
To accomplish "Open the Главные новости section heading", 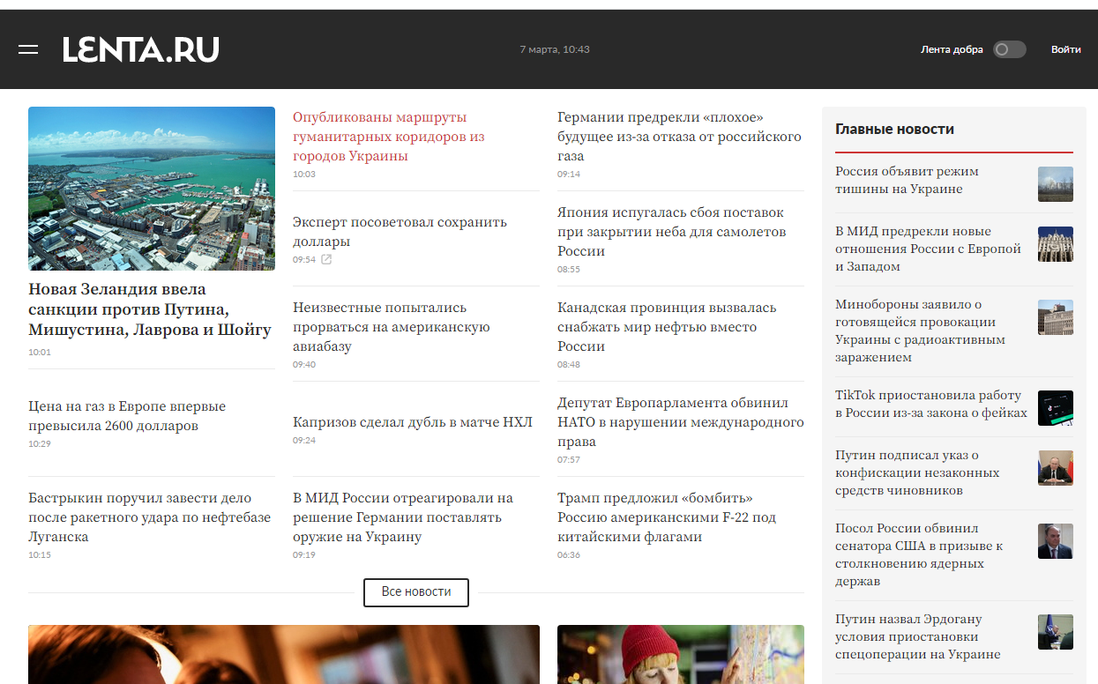I will pyautogui.click(x=894, y=130).
